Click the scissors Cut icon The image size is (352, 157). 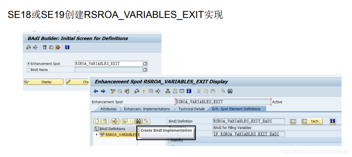199,91
